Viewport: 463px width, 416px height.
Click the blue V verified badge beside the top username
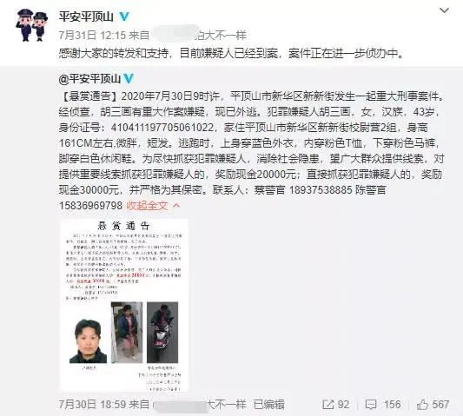pyautogui.click(x=124, y=17)
